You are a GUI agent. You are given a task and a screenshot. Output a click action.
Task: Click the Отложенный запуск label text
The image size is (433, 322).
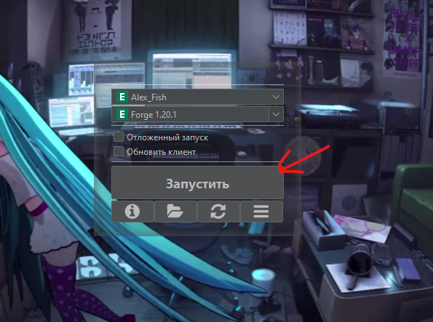pos(167,137)
